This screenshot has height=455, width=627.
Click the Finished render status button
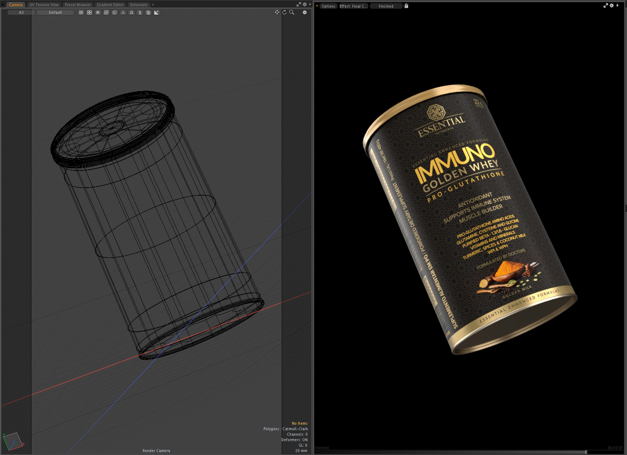[x=386, y=6]
